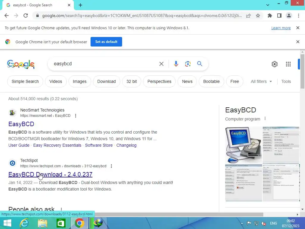
Task: Open the EasyBCD NeoSmart result link
Action: click(x=21, y=124)
